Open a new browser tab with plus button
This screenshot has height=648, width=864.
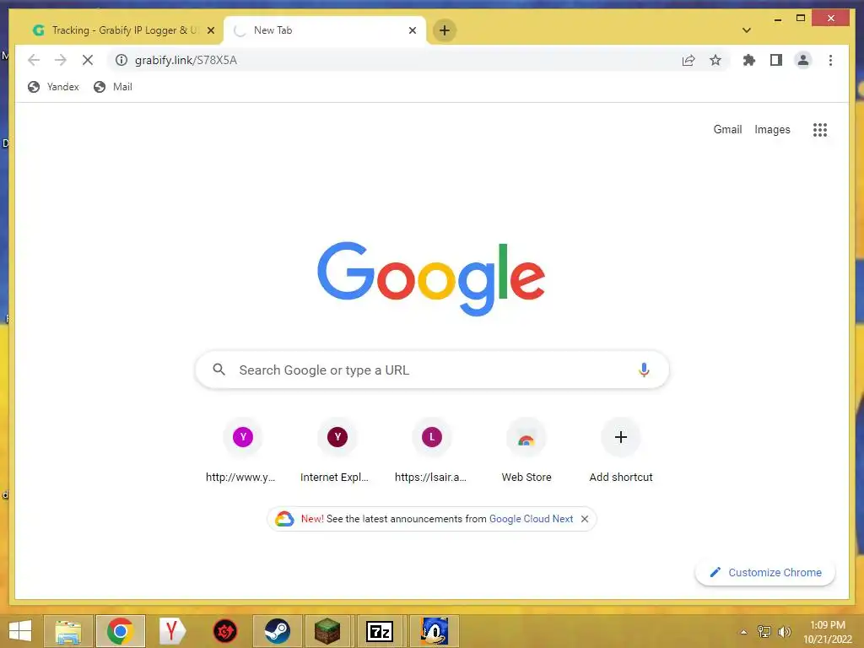[445, 30]
